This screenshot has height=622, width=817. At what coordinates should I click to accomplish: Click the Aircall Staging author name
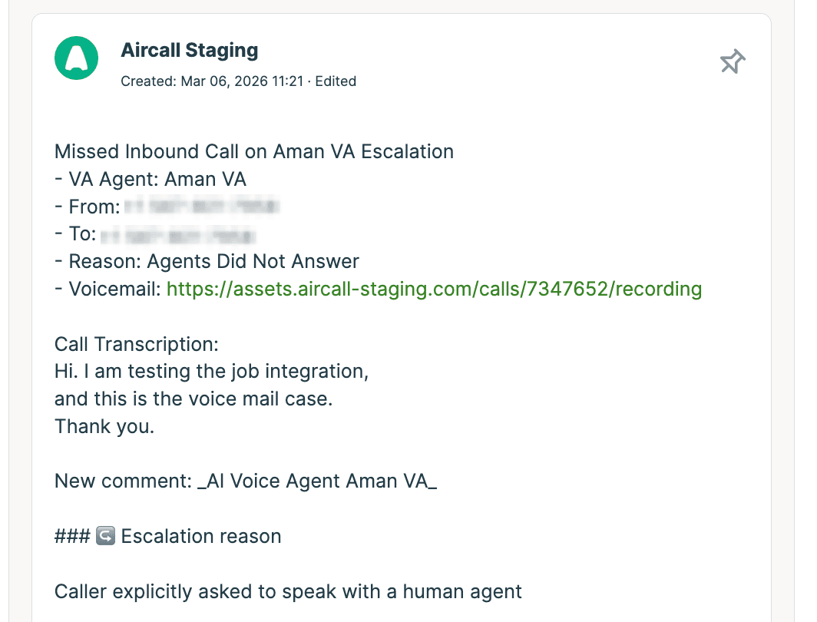pos(189,51)
